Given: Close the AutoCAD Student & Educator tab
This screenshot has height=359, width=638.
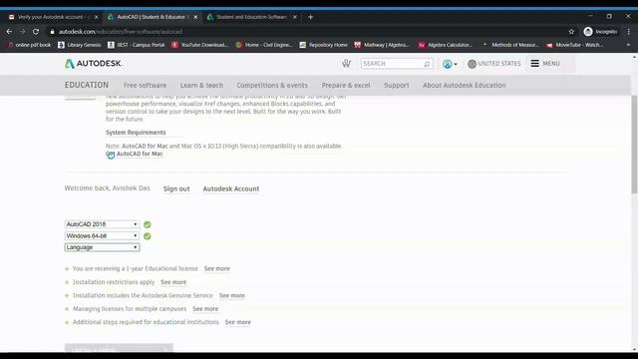Looking at the screenshot, I should coord(195,17).
